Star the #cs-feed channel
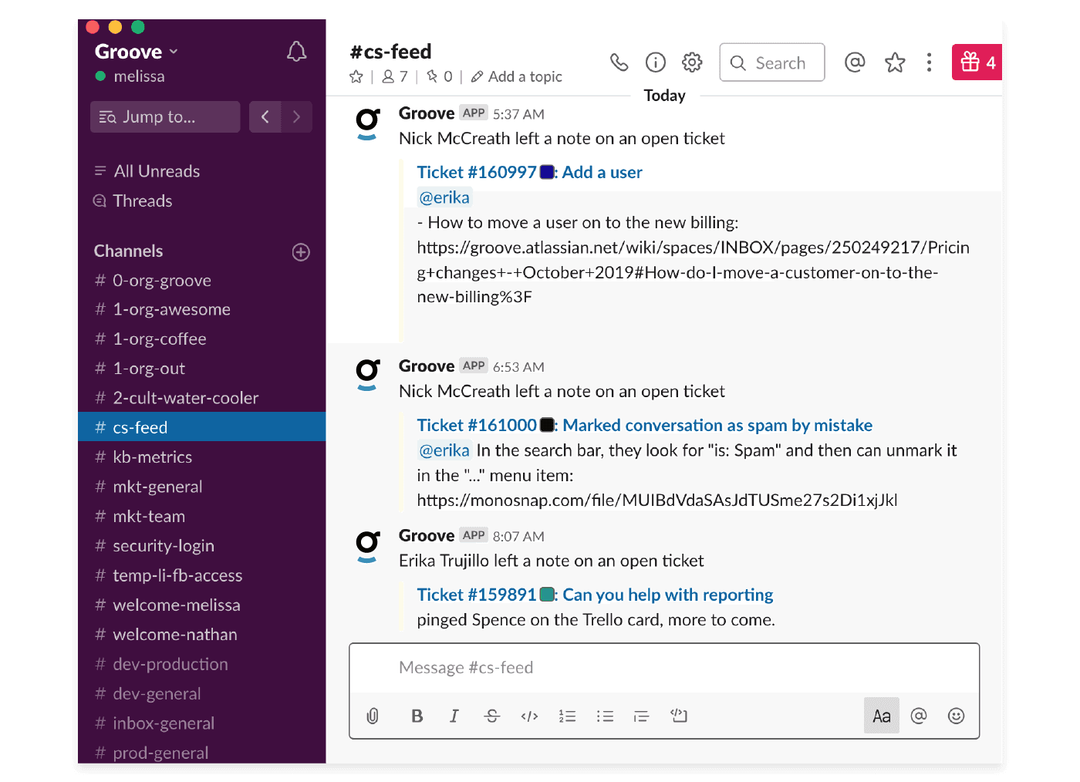1080x782 pixels. coord(356,76)
